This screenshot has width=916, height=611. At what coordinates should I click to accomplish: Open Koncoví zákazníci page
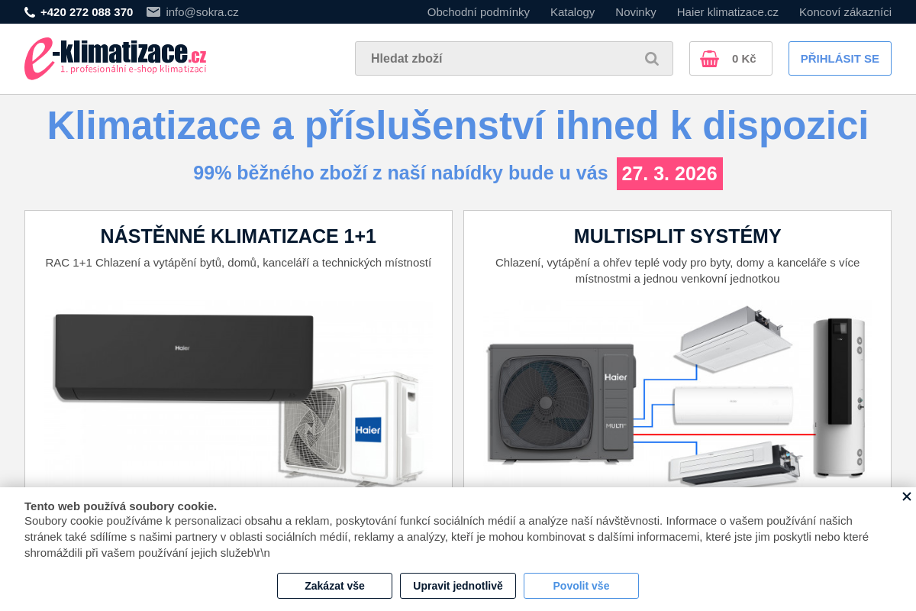pyautogui.click(x=844, y=11)
